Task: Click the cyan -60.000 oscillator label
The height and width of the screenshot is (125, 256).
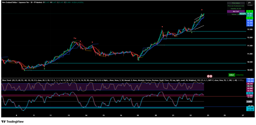Action: point(250,110)
